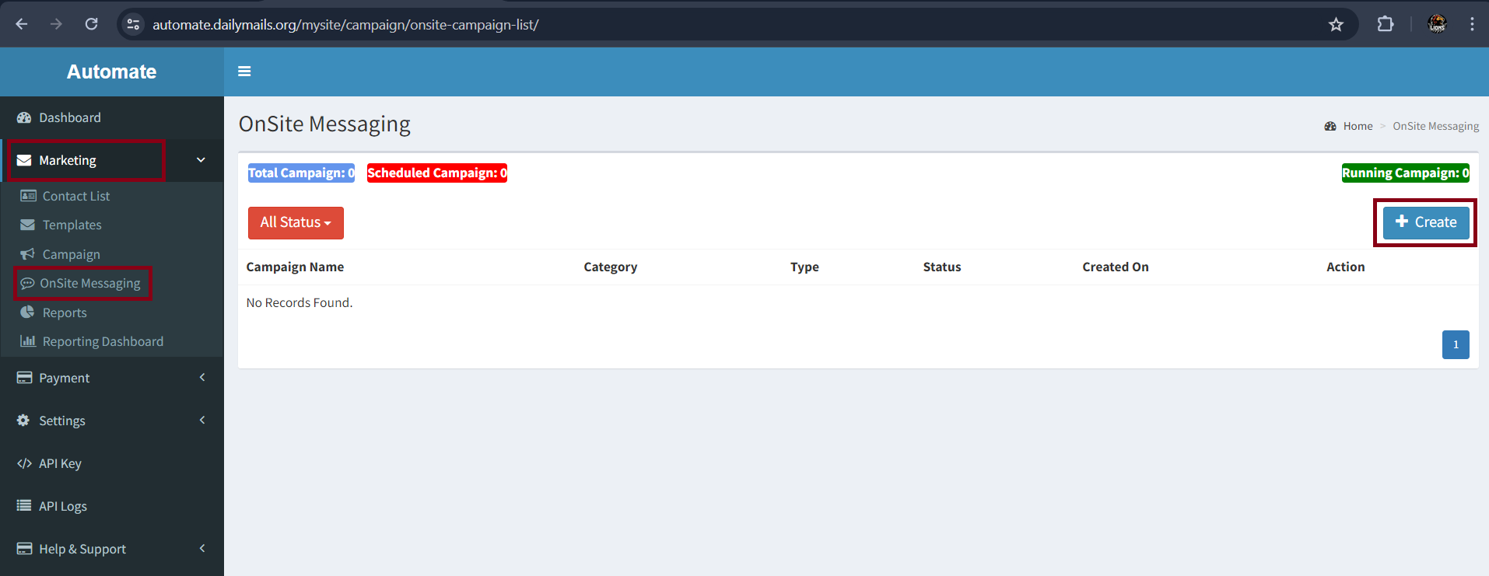Click the Create campaign button
Viewport: 1489px width, 576px height.
point(1425,222)
